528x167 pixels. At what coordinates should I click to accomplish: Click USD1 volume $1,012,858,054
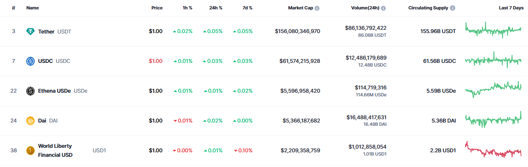(368, 147)
